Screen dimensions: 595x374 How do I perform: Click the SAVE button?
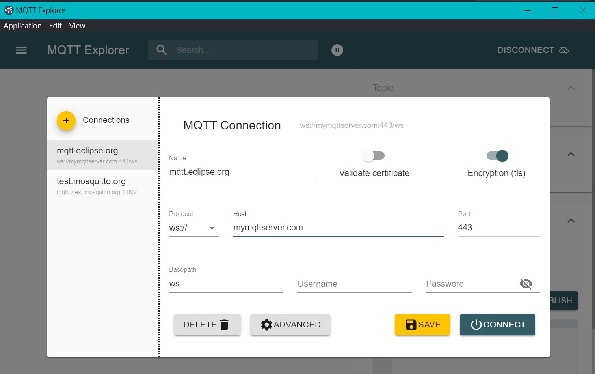422,325
